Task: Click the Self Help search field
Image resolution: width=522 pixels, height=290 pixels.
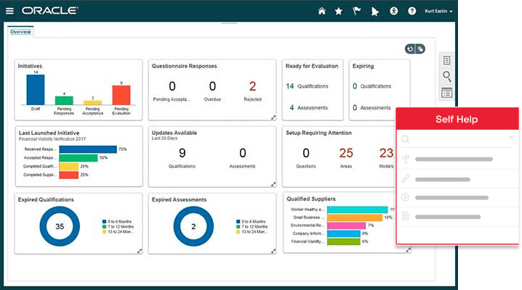Action: (454, 139)
